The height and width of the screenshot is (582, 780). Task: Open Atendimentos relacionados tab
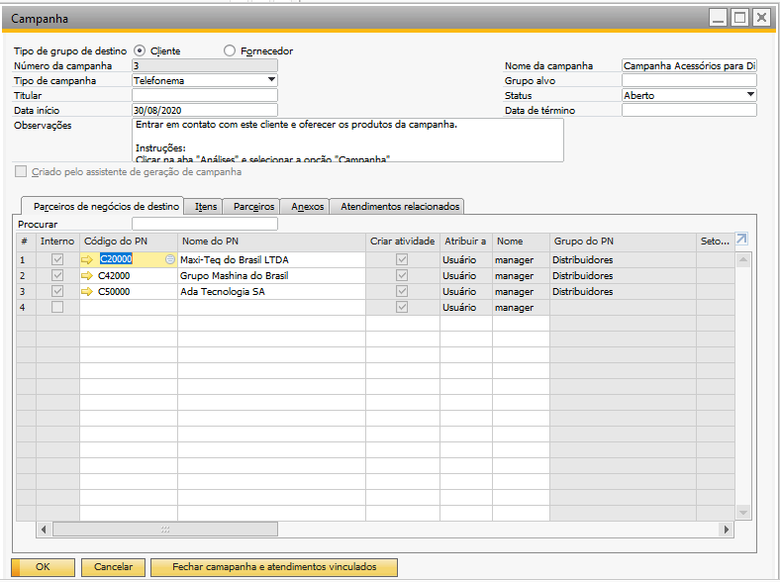397,207
